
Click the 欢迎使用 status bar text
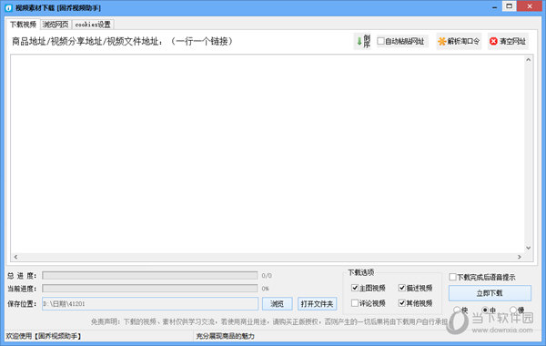(x=44, y=336)
